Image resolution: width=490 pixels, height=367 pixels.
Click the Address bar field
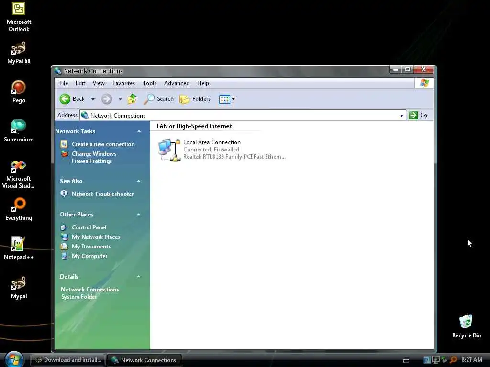pos(243,116)
